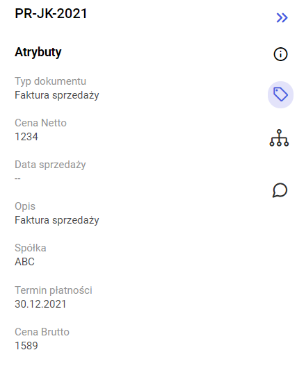Select the Spółka value ABC
The height and width of the screenshot is (366, 297).
(24, 262)
